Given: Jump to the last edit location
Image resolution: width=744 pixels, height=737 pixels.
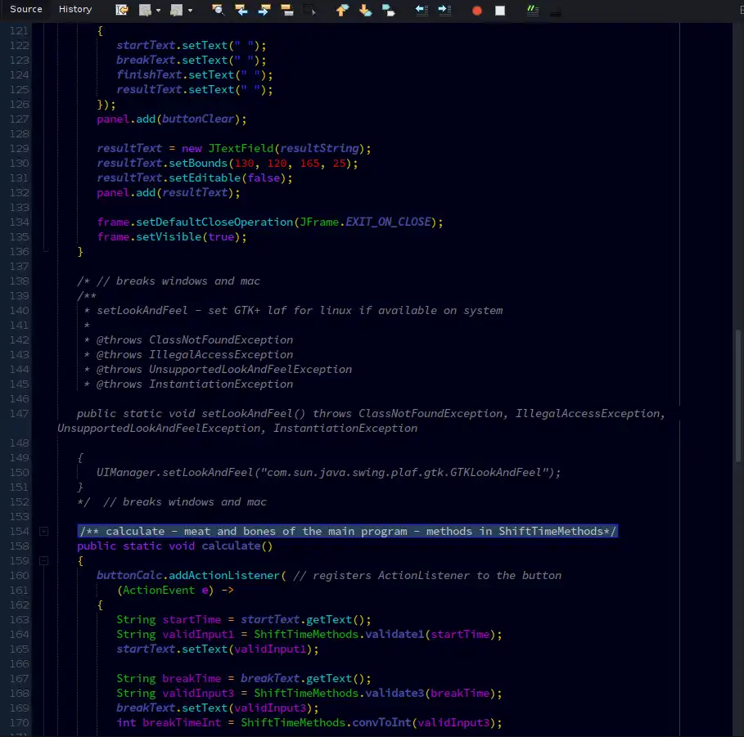Looking at the screenshot, I should (x=122, y=10).
